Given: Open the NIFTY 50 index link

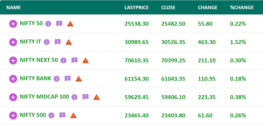Looking at the screenshot, I should coord(31,23).
